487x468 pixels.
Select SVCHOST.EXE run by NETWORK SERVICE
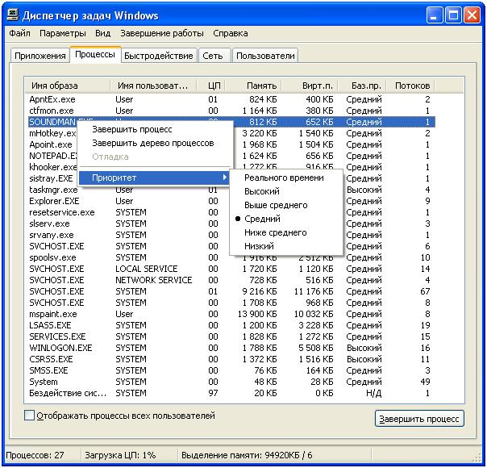click(x=231, y=280)
